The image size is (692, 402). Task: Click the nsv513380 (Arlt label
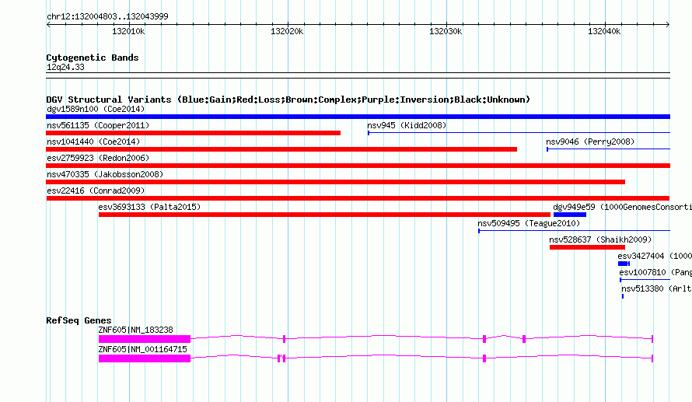click(x=656, y=288)
